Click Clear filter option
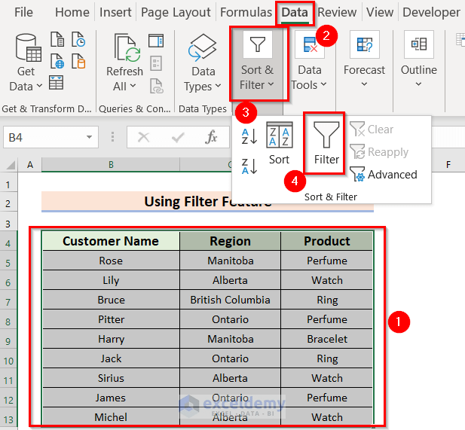Viewport: 465px width, 430px height. click(x=372, y=130)
